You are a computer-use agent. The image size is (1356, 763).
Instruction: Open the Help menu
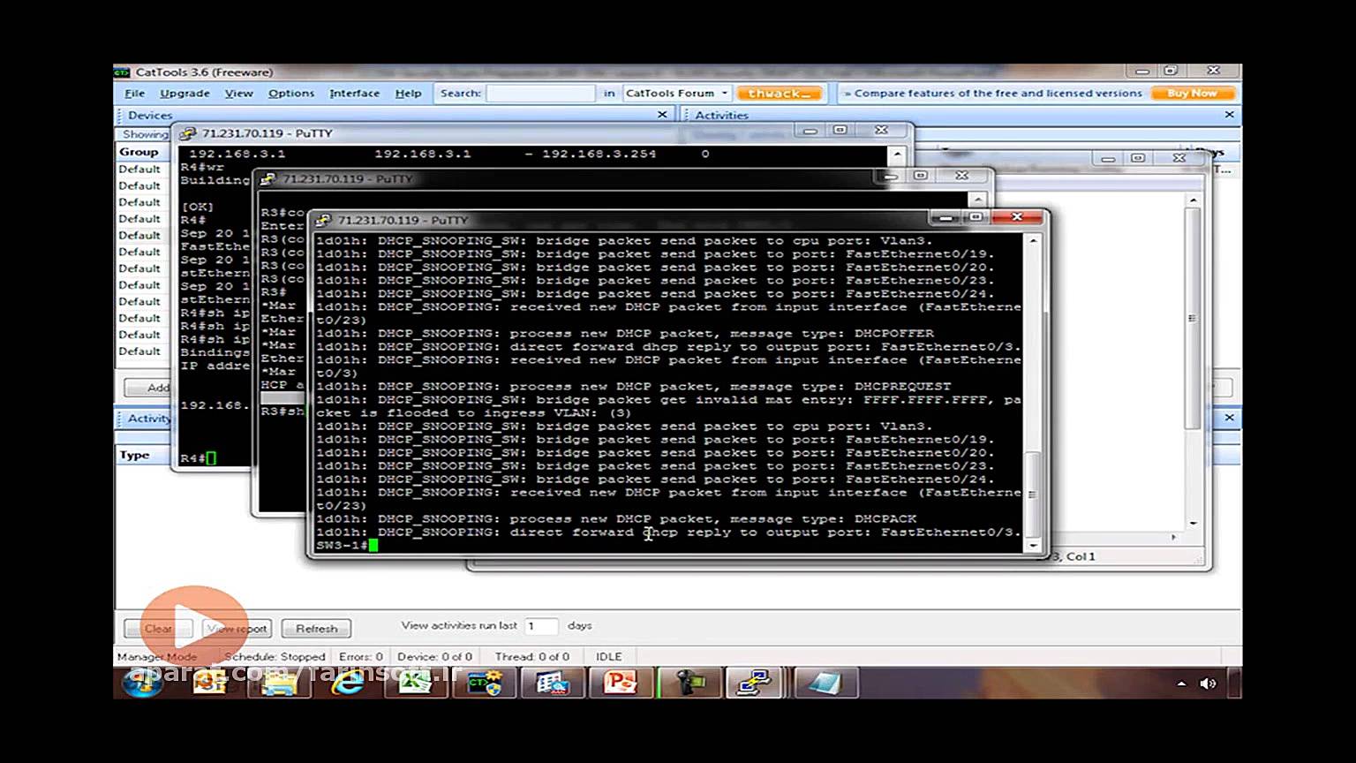pyautogui.click(x=408, y=93)
